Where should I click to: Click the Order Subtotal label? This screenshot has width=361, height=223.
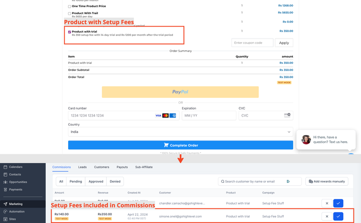pyautogui.click(x=79, y=70)
